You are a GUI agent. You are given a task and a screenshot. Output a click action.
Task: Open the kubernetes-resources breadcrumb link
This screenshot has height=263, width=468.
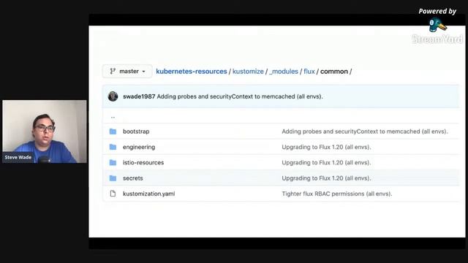[192, 72]
